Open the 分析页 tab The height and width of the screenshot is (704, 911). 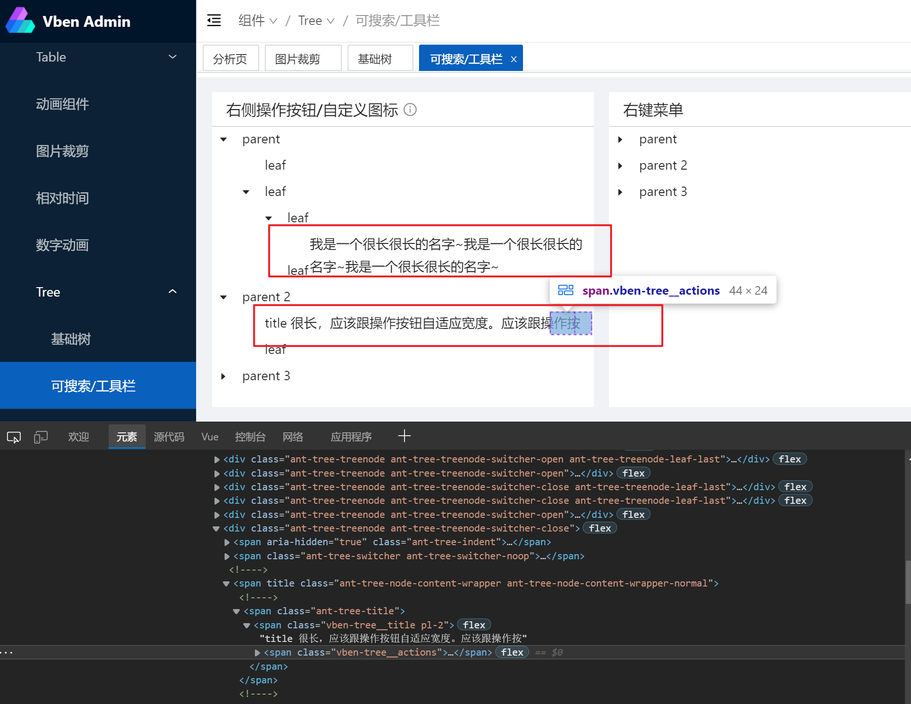(x=230, y=58)
